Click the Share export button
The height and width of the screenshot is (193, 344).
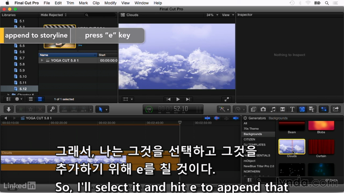[336, 109]
